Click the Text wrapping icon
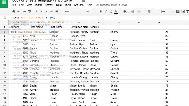 point(163,12)
